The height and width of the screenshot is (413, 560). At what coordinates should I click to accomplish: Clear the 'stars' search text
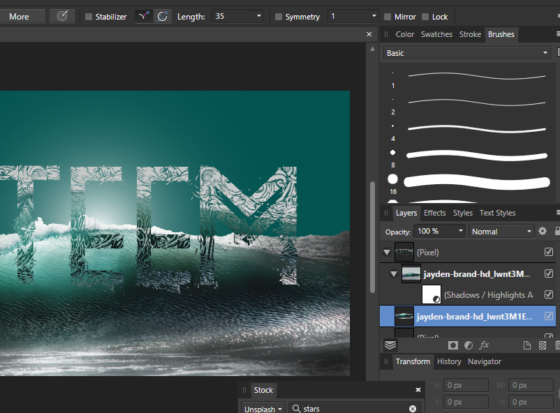pos(413,409)
